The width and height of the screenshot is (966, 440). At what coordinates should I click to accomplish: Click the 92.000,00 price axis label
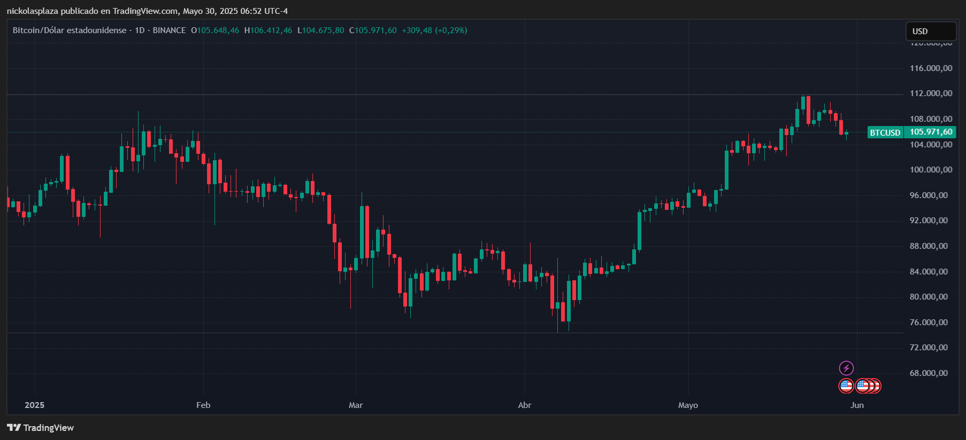coord(929,221)
